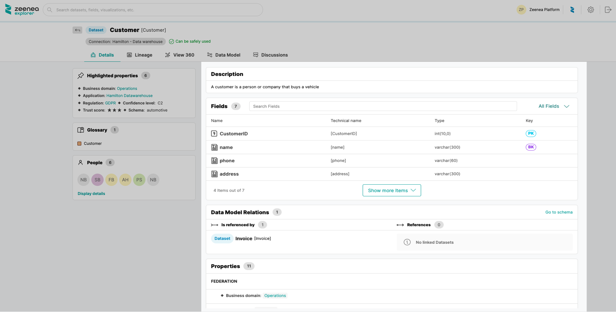Screen dimensions: 616x312
Task: Go back with the arrow button
Action: [x=77, y=30]
